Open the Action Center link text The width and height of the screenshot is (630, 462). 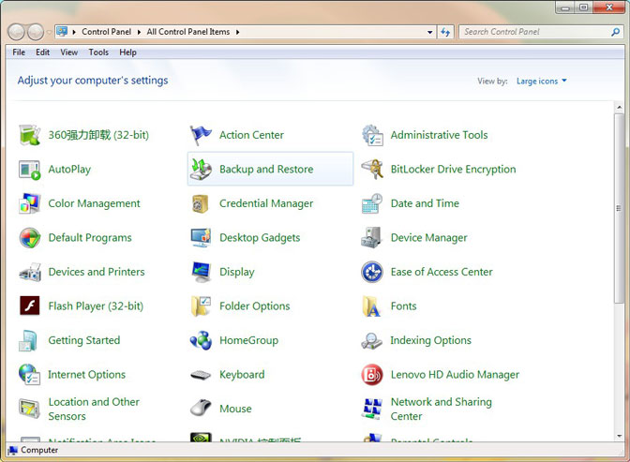[x=251, y=135]
